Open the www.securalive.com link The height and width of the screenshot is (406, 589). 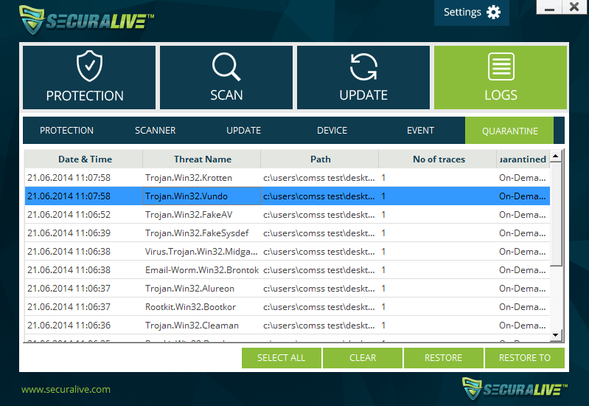(66, 390)
